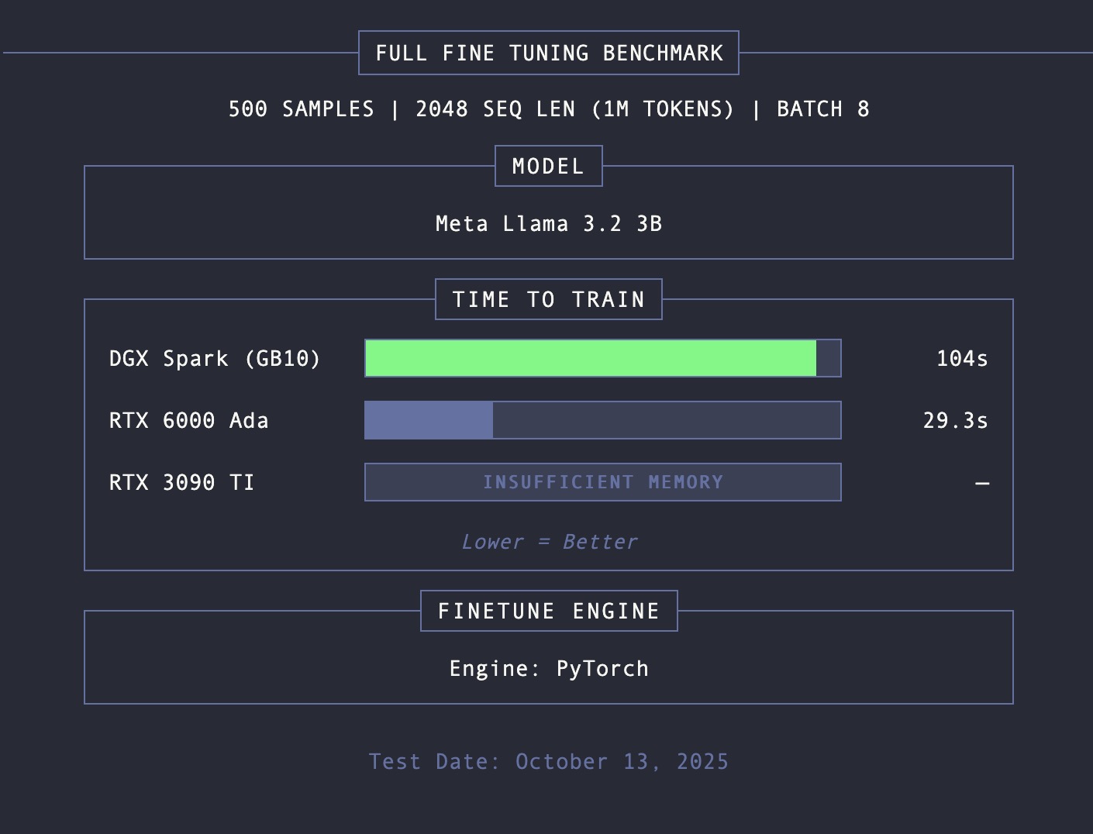Click the FULL FINE TUNING BENCHMARK title
The height and width of the screenshot is (834, 1093).
pyautogui.click(x=549, y=53)
